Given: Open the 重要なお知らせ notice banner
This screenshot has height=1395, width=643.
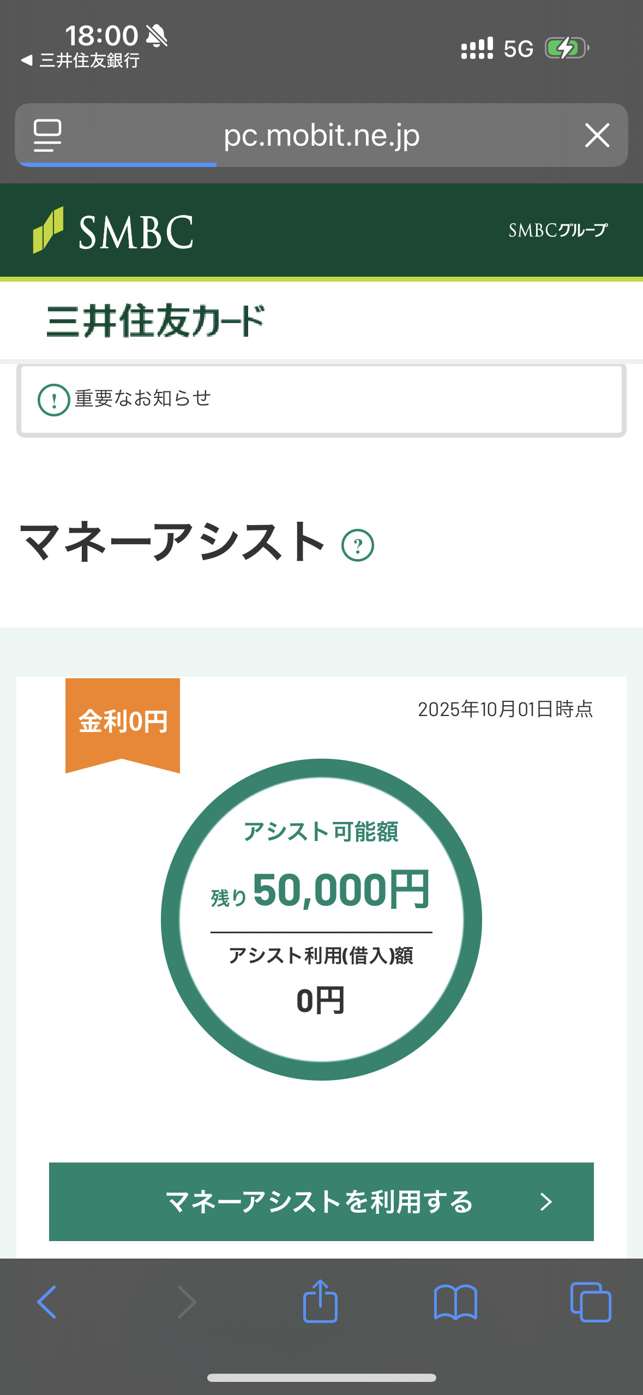Looking at the screenshot, I should 321,400.
